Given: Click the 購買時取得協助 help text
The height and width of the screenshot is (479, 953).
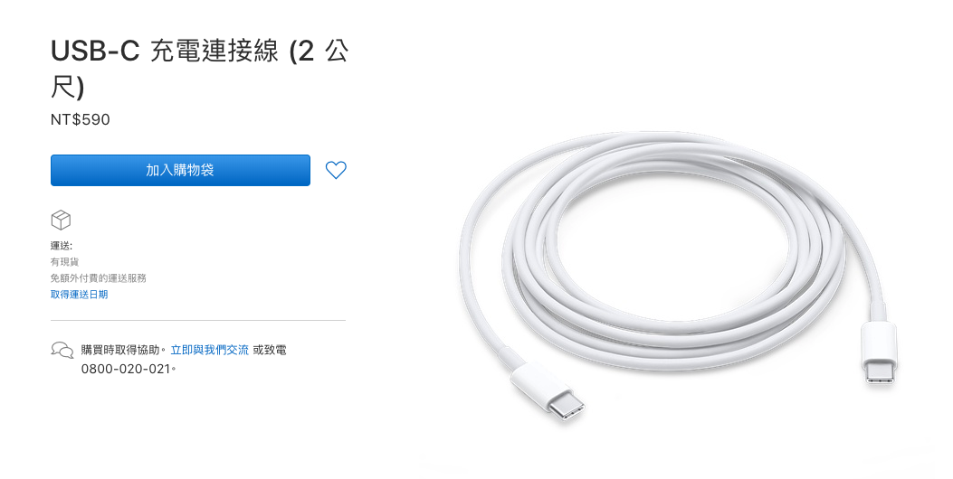Looking at the screenshot, I should pyautogui.click(x=120, y=350).
